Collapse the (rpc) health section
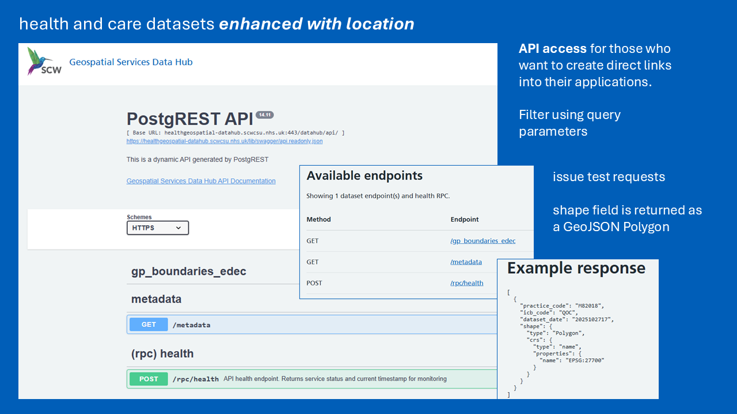Viewport: 737px width, 414px height. tap(162, 354)
